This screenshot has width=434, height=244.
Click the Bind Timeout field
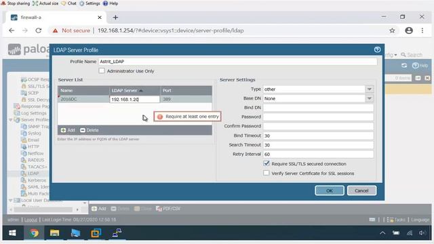pos(318,136)
